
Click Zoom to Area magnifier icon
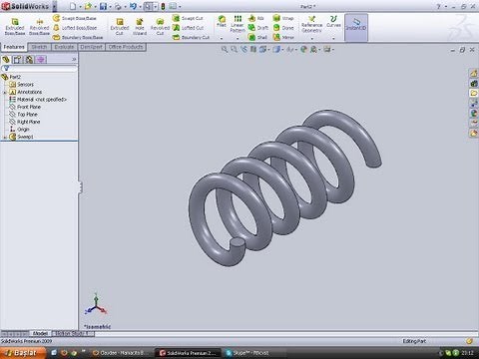(235, 50)
